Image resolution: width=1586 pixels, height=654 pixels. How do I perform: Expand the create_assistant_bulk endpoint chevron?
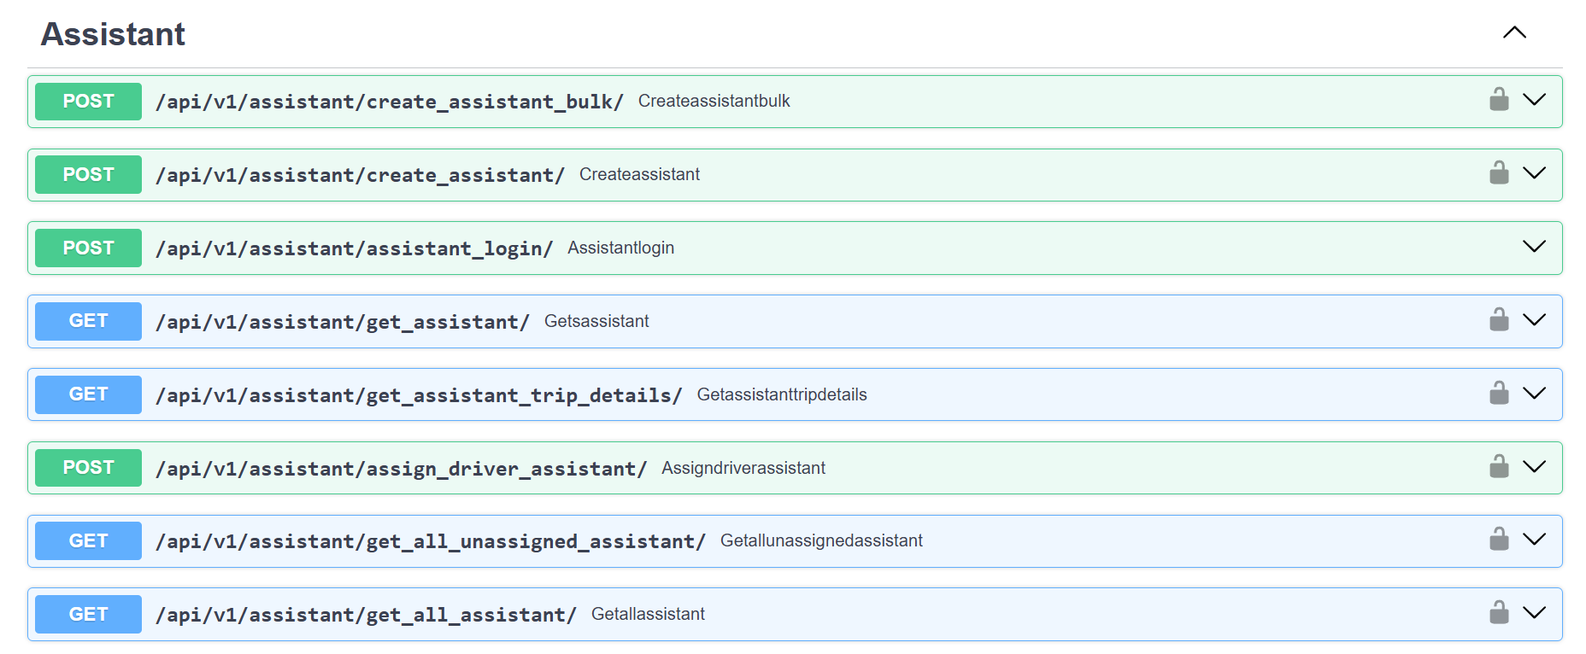pyautogui.click(x=1534, y=100)
